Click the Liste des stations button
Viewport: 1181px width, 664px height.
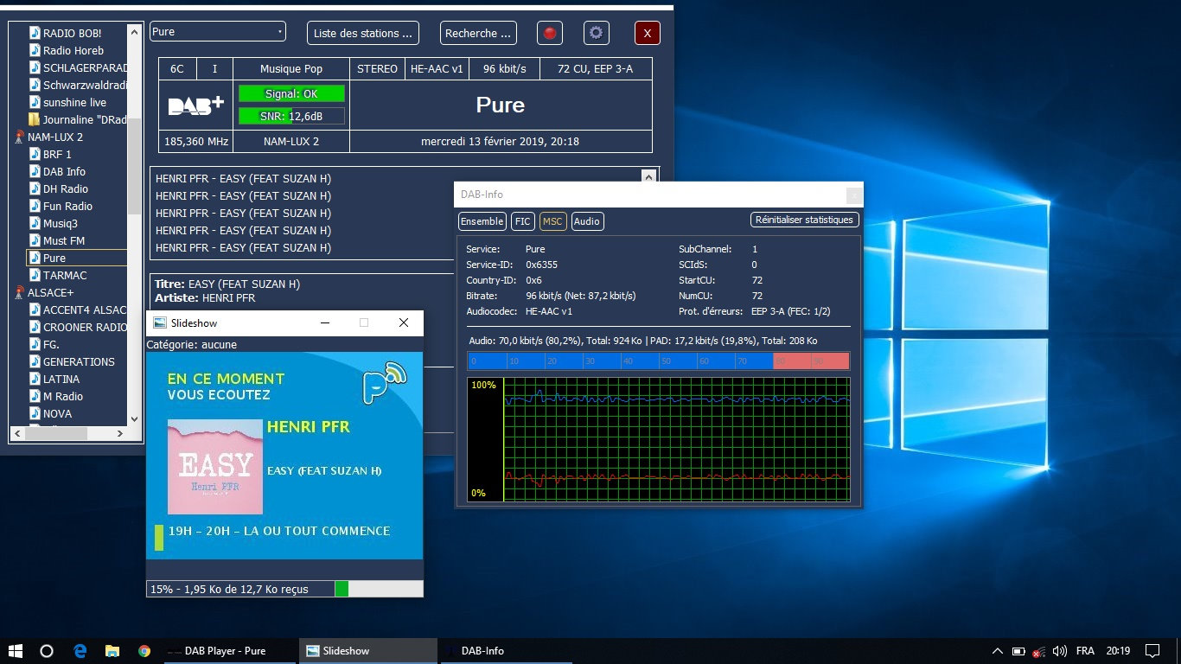[362, 34]
